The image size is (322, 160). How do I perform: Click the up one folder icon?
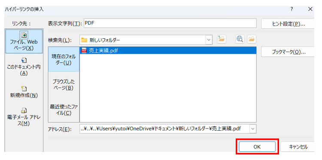[x=222, y=39]
